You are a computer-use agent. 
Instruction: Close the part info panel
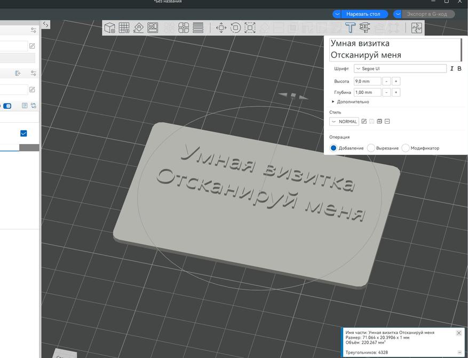pyautogui.click(x=459, y=333)
